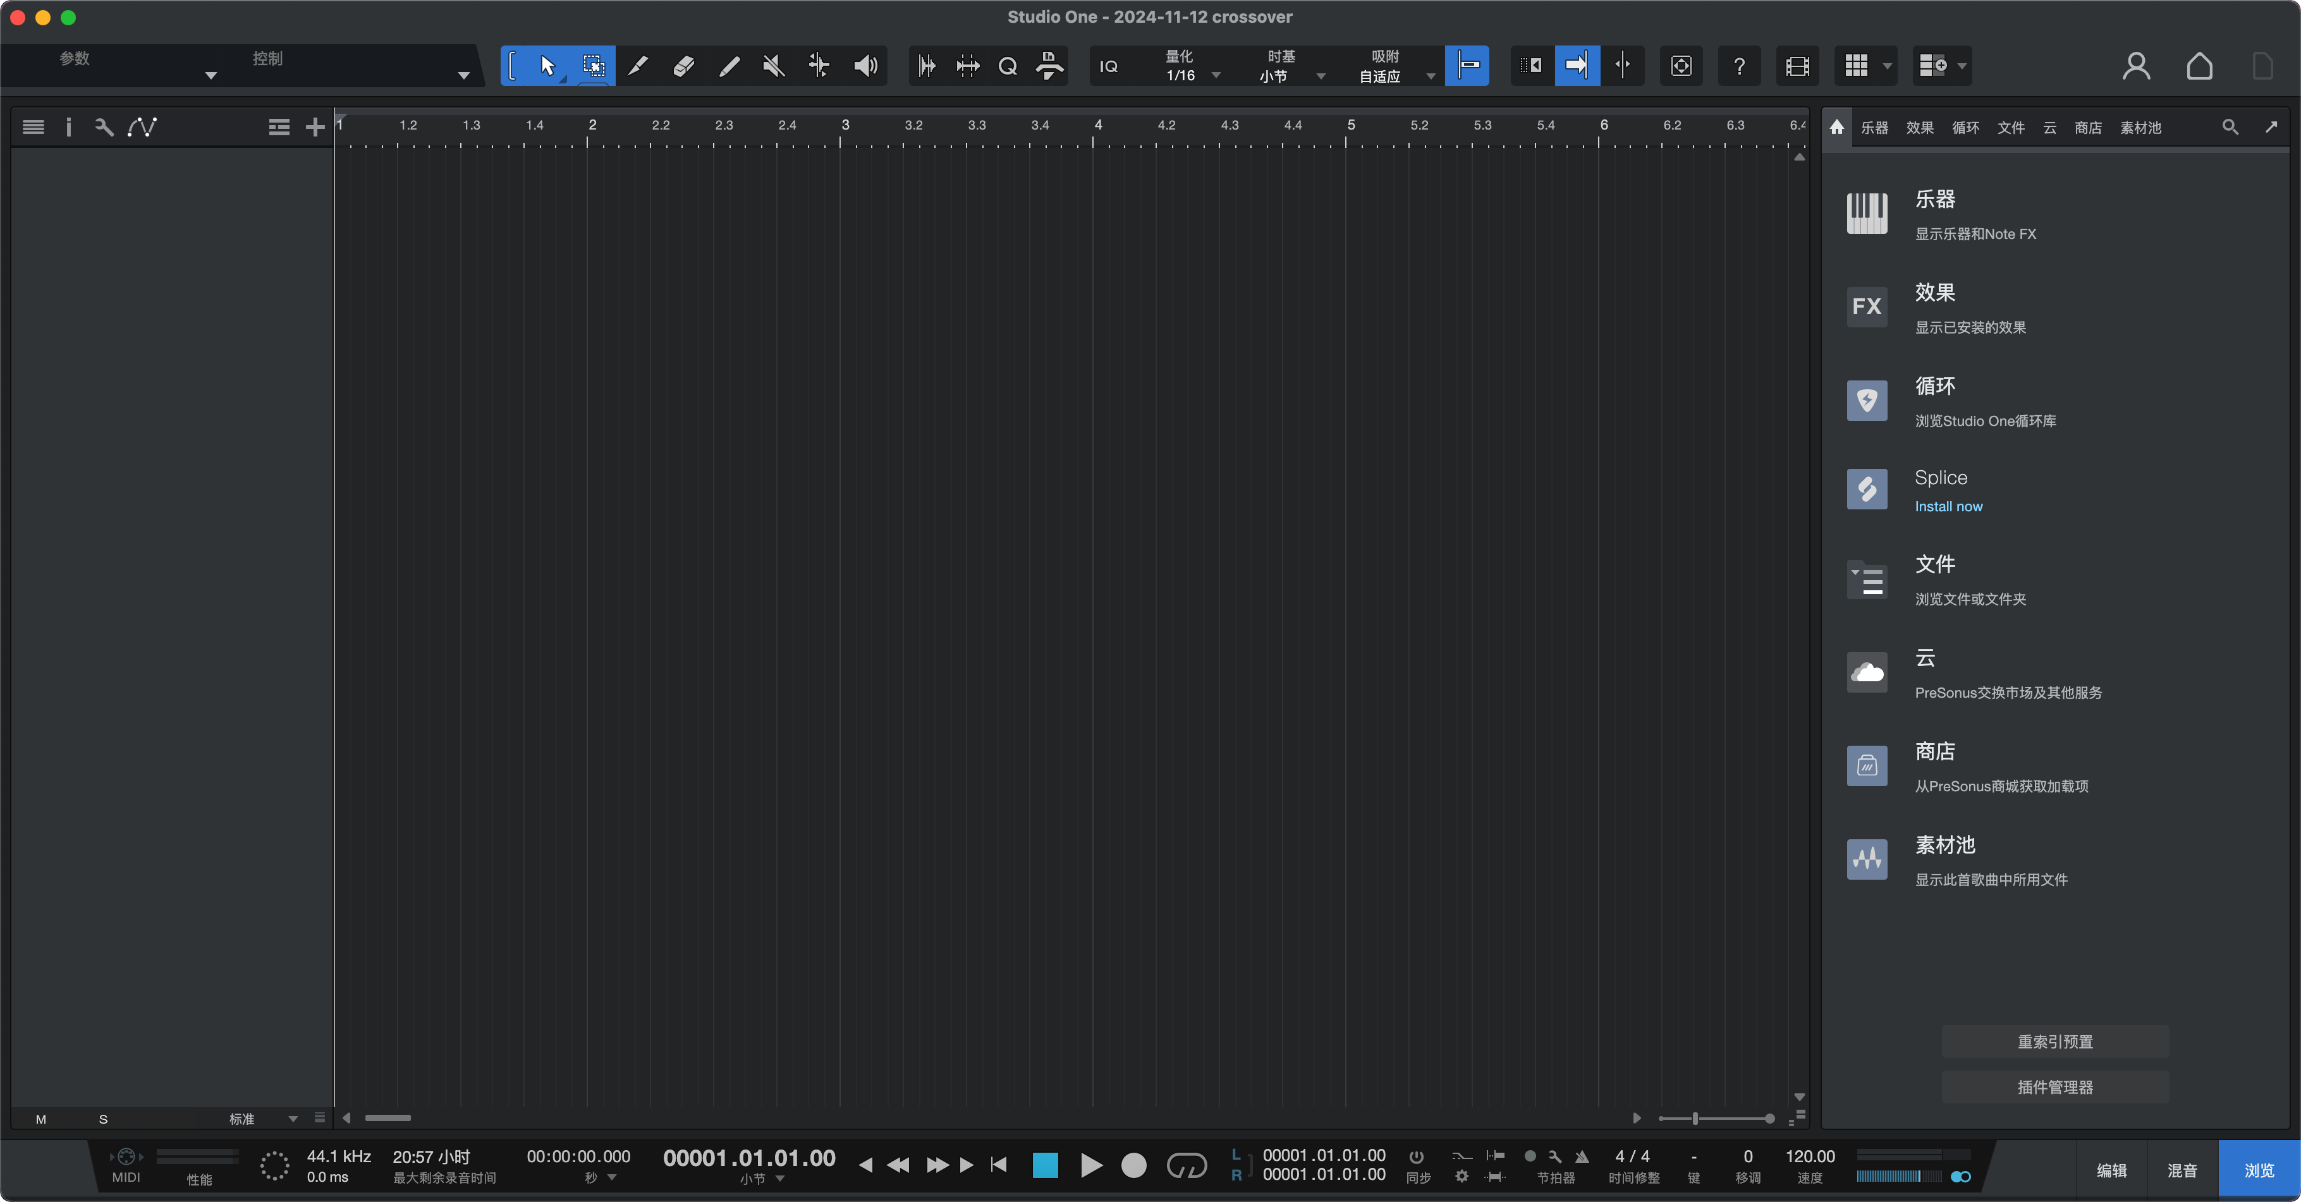This screenshot has width=2301, height=1202.
Task: Click the Splice Install now link
Action: [1948, 506]
